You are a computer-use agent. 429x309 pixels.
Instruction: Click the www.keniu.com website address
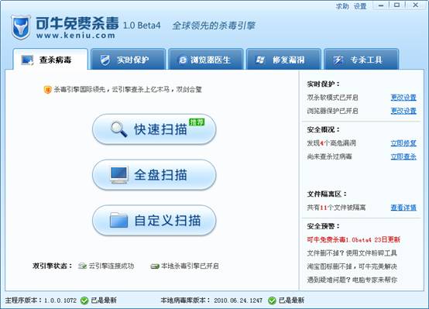pyautogui.click(x=76, y=36)
